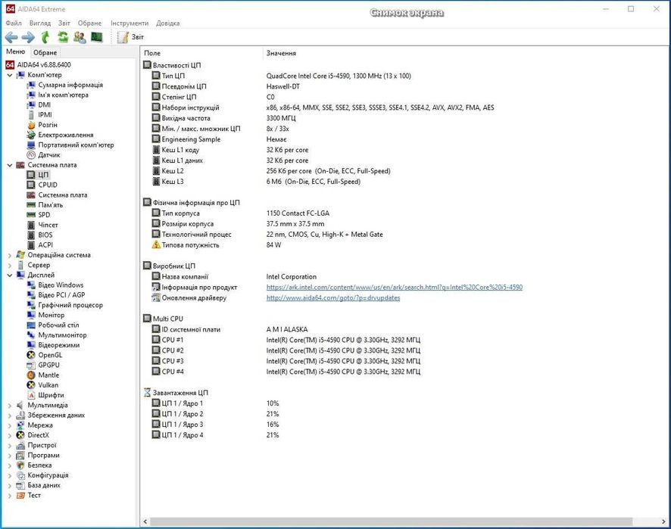Click the horizontal scrollbar track
The height and width of the screenshot is (529, 671).
391,521
